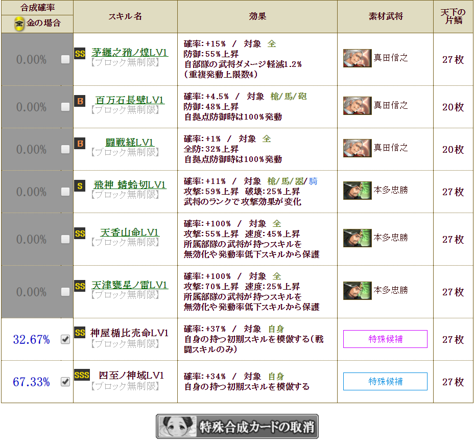Click the 確率:+100% effect text for 天香山命
Viewport: 474px width, 443px height.
[x=207, y=224]
